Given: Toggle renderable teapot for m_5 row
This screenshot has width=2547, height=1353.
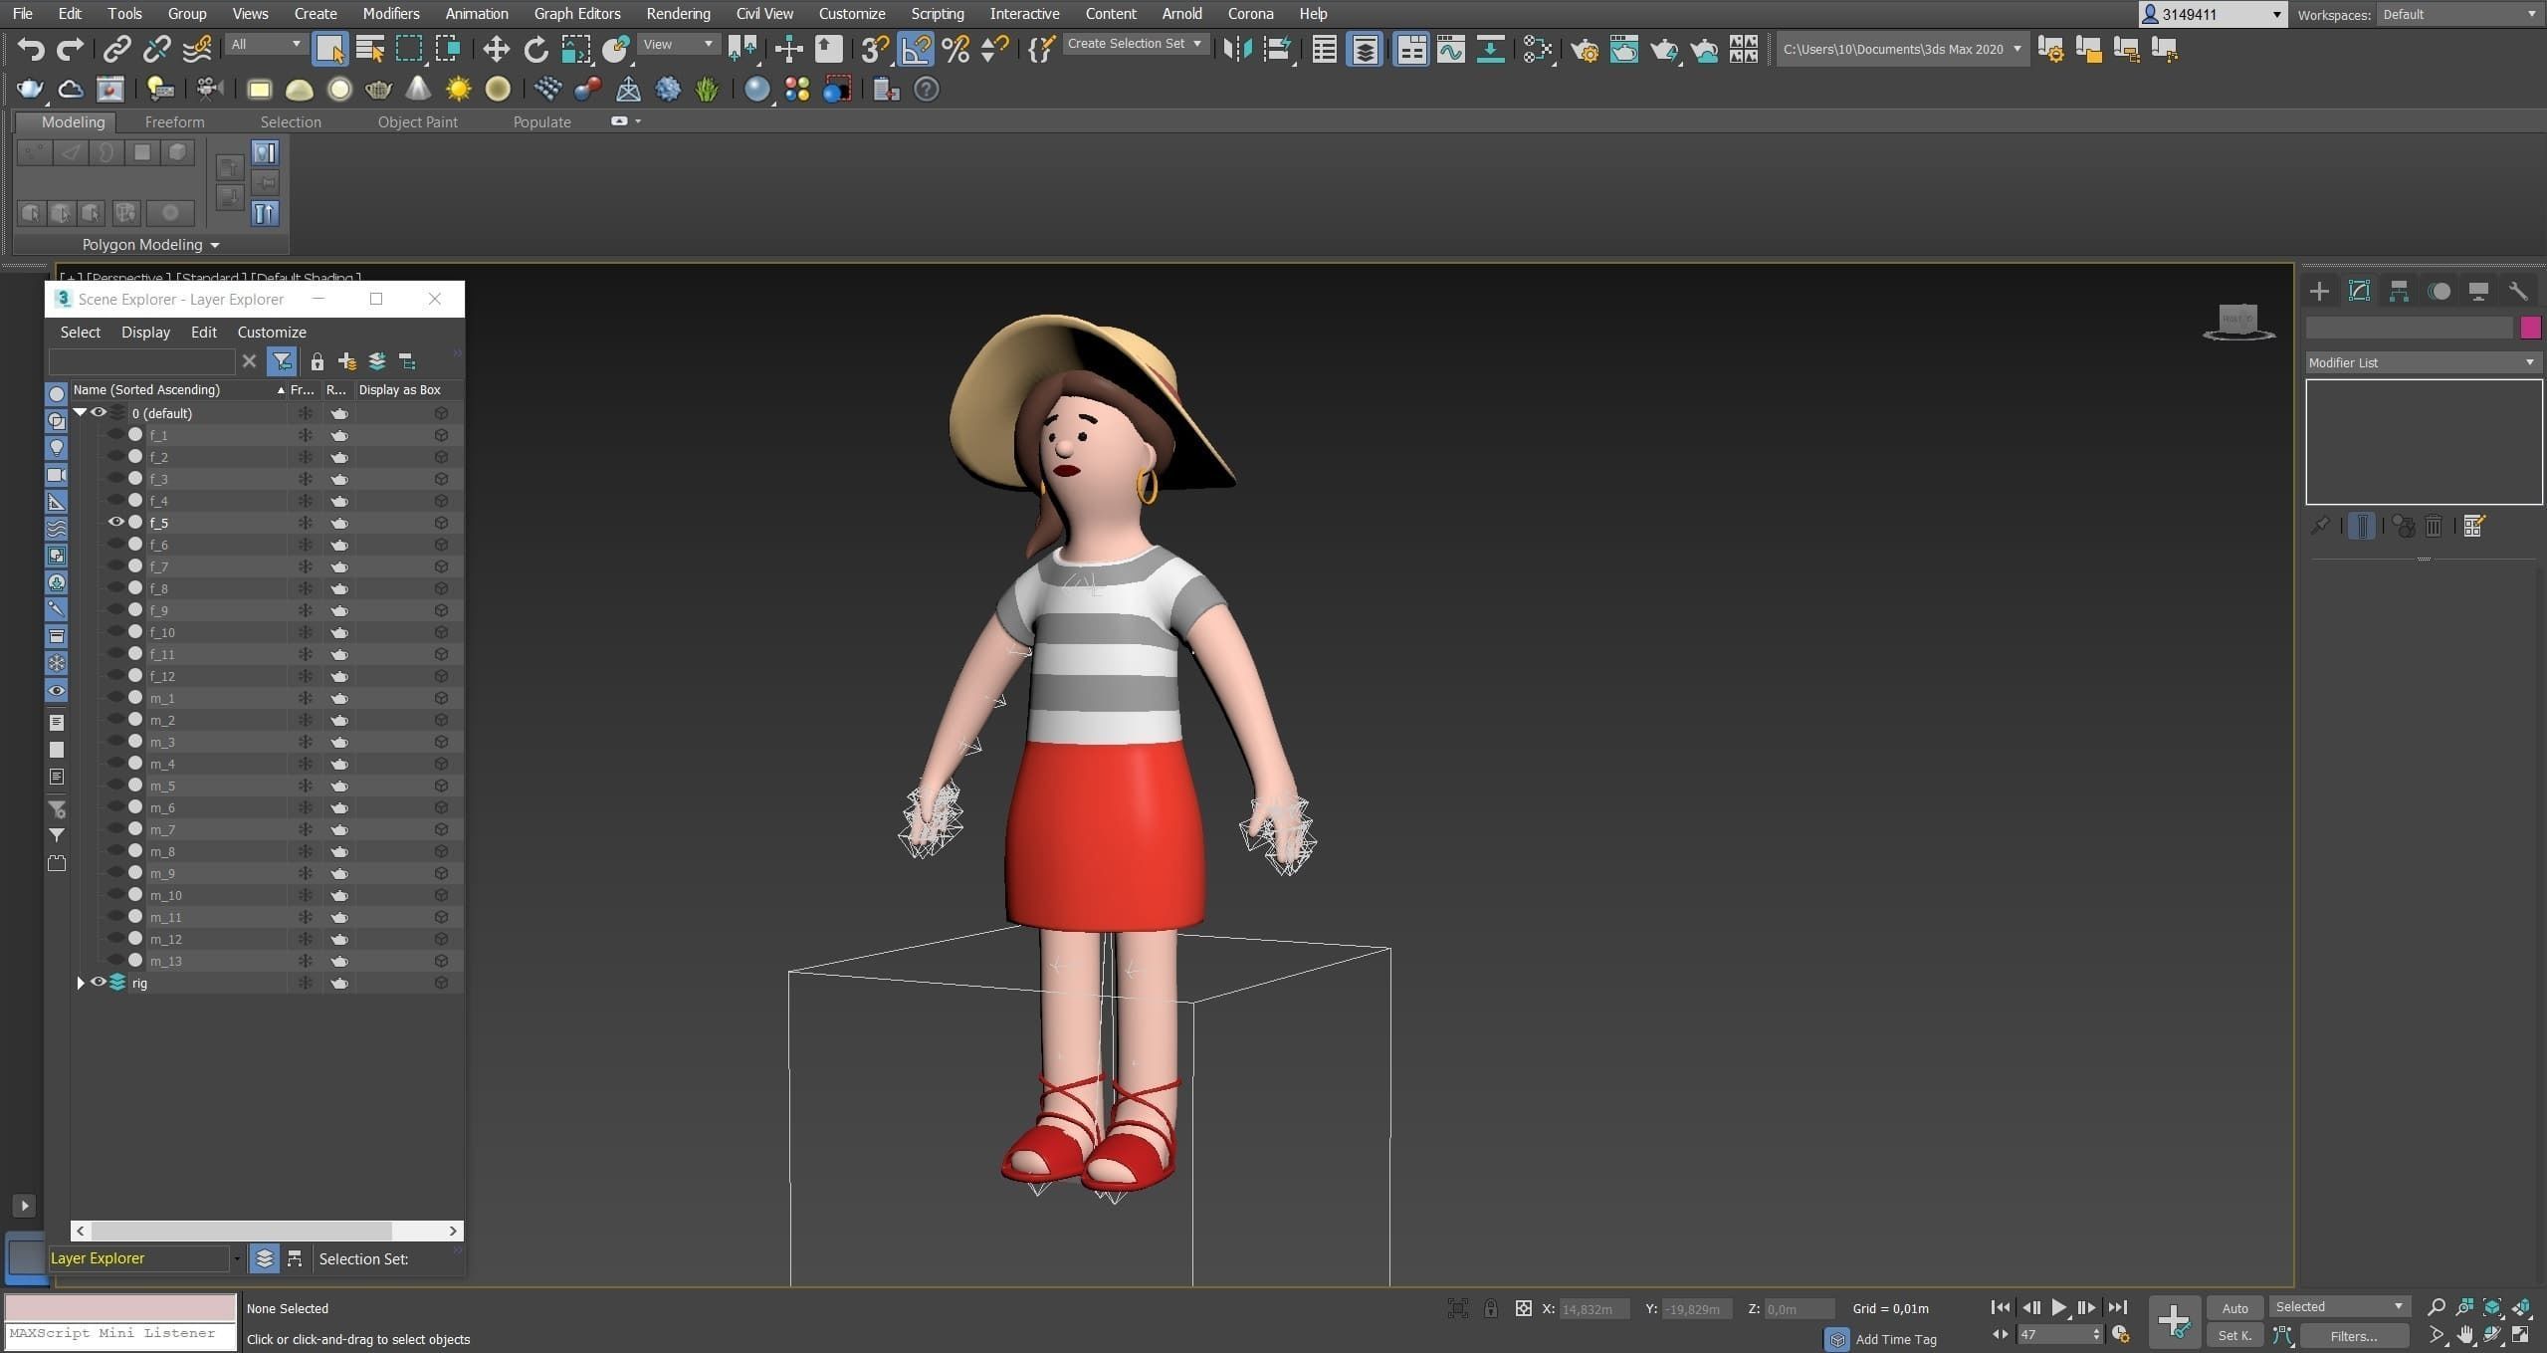Looking at the screenshot, I should [339, 786].
